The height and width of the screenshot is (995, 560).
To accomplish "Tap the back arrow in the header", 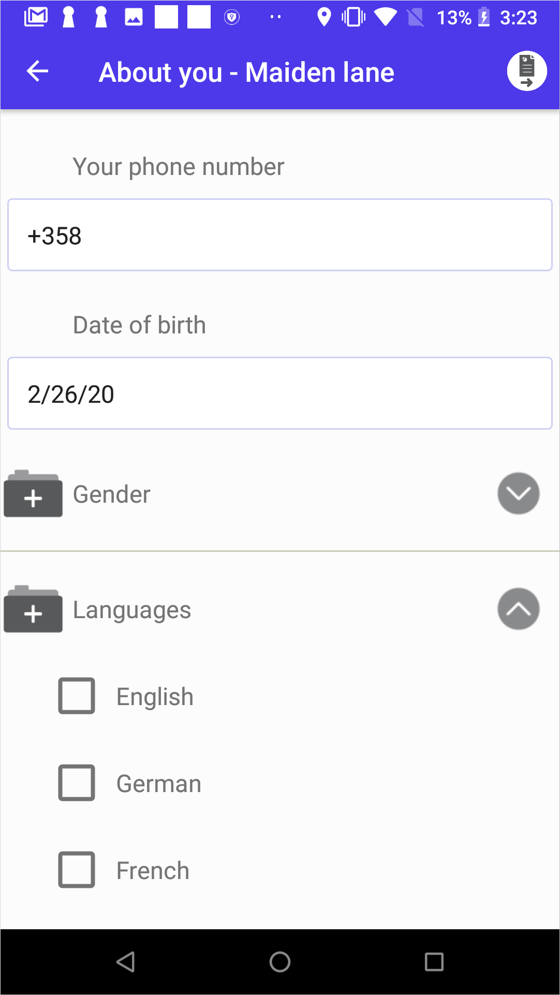I will tap(37, 71).
